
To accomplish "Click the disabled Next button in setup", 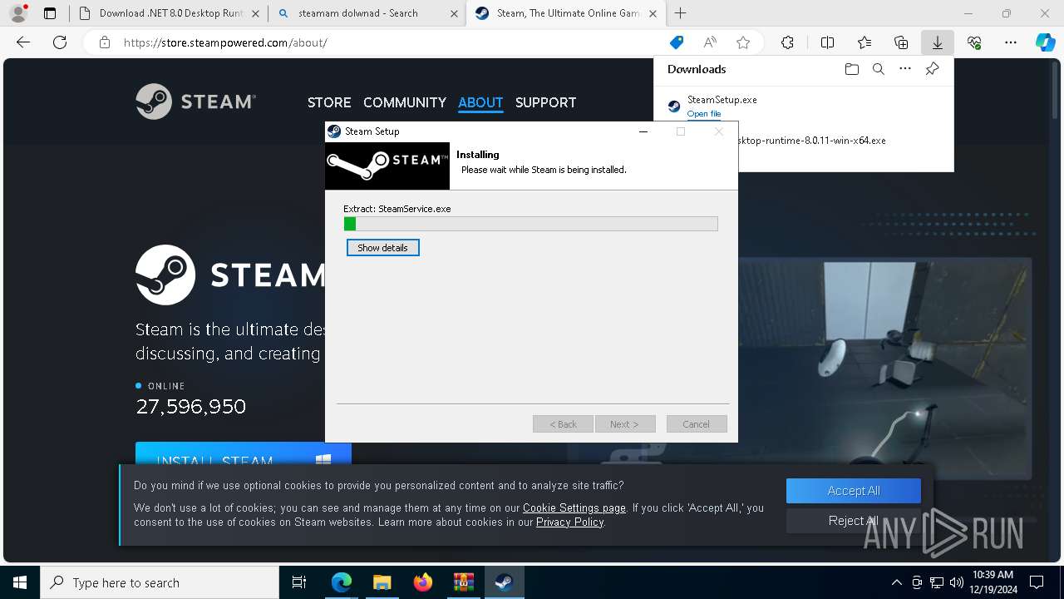I will tap(625, 424).
